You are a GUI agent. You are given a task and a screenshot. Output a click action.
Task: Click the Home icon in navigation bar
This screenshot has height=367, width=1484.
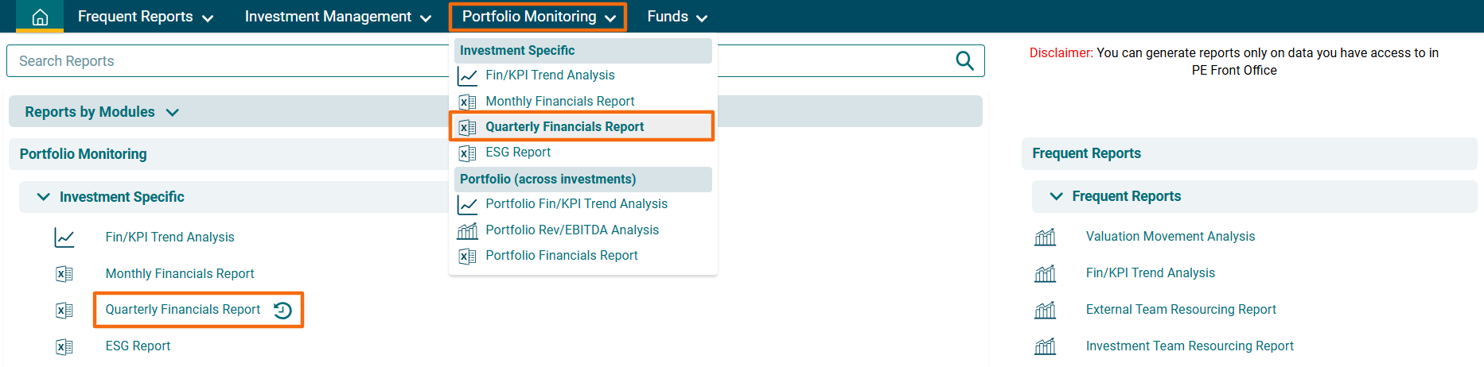pos(40,17)
